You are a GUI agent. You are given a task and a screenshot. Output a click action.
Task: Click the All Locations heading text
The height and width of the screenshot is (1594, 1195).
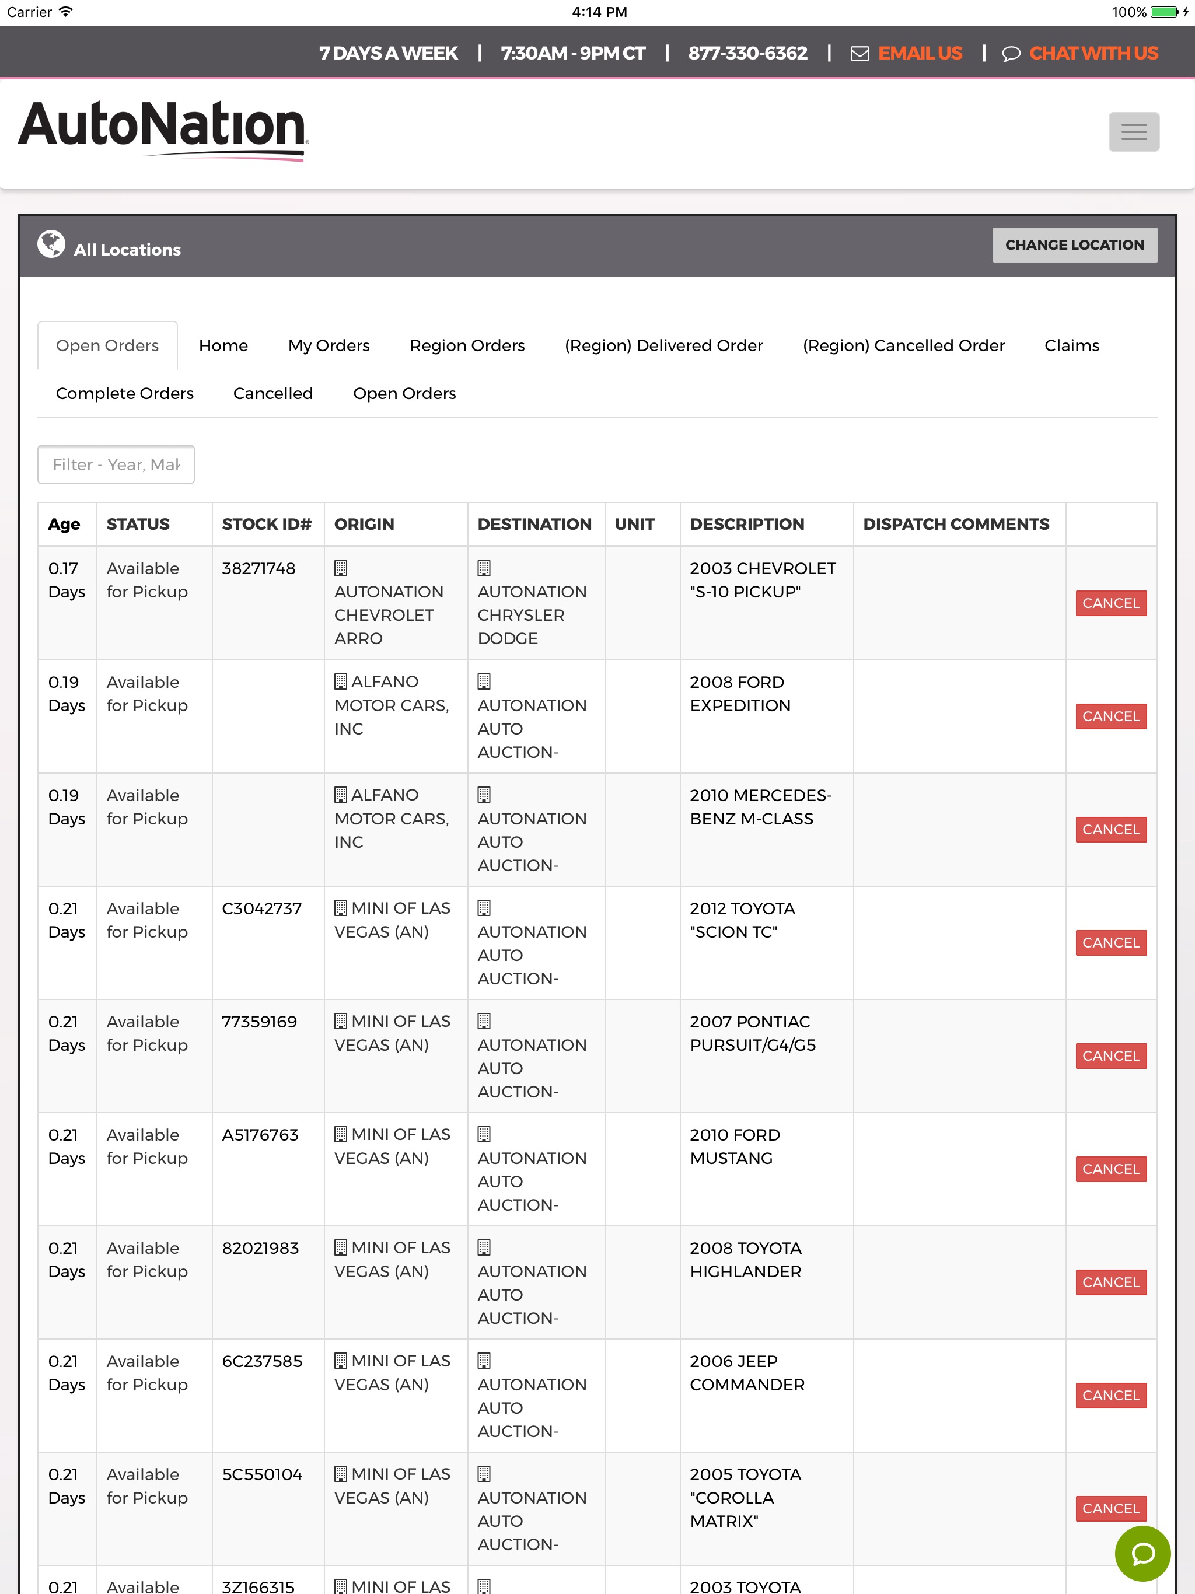coord(128,250)
